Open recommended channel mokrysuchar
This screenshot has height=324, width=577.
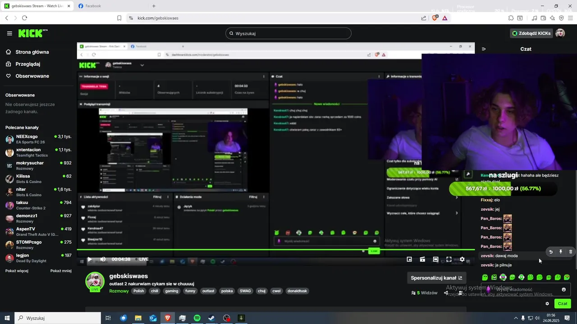(x=38, y=166)
